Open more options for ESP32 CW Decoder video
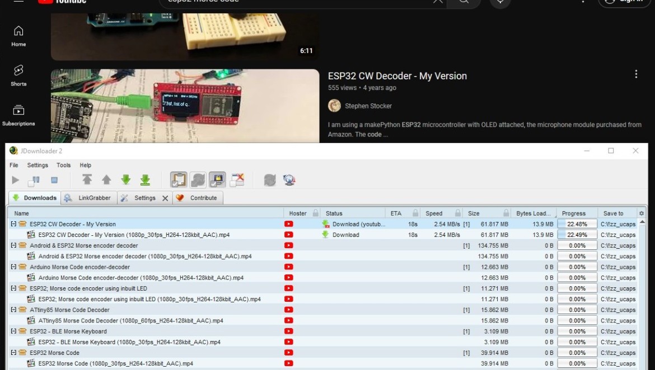This screenshot has height=370, width=655. [636, 74]
